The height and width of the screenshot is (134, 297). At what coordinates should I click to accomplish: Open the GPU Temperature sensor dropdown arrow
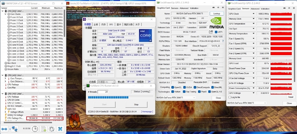[x=254, y=24]
